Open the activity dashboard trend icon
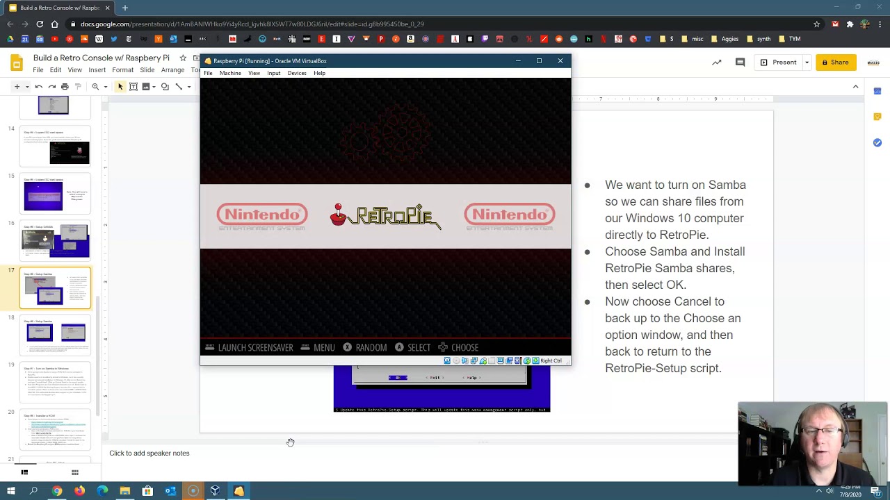890x500 pixels. point(716,62)
